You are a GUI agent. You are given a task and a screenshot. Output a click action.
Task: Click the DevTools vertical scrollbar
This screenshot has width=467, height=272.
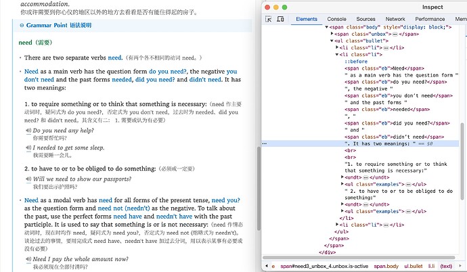tap(462, 161)
